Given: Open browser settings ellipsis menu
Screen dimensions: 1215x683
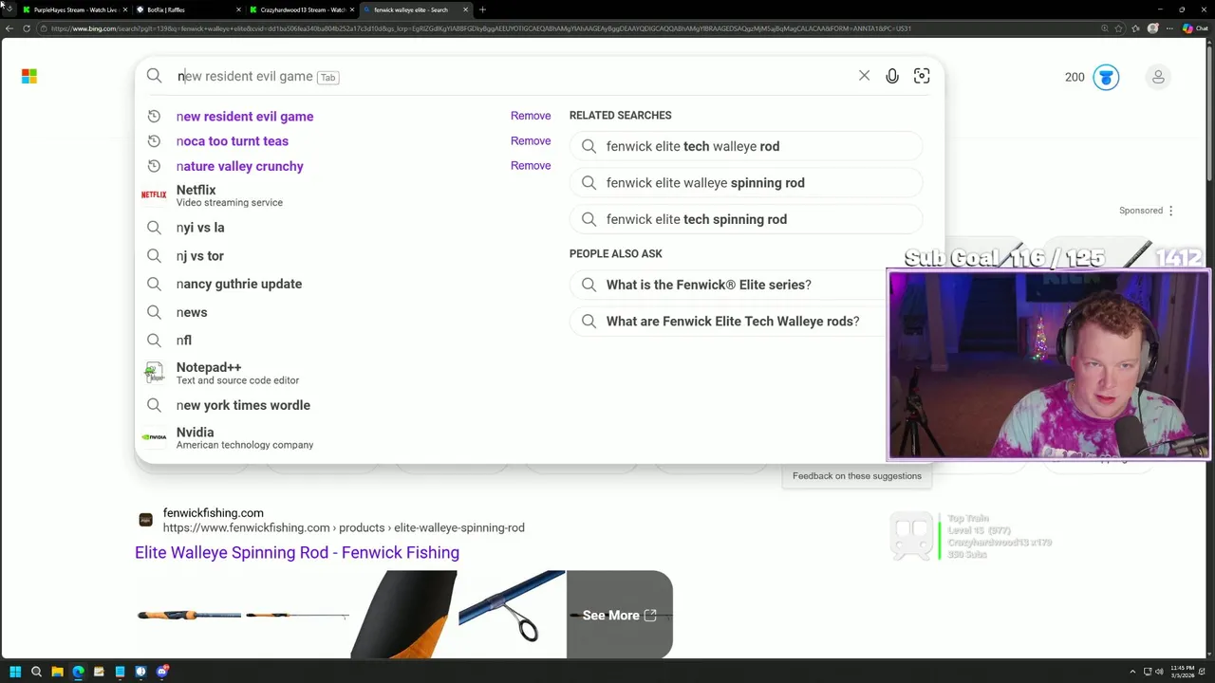Looking at the screenshot, I should pos(1168,28).
